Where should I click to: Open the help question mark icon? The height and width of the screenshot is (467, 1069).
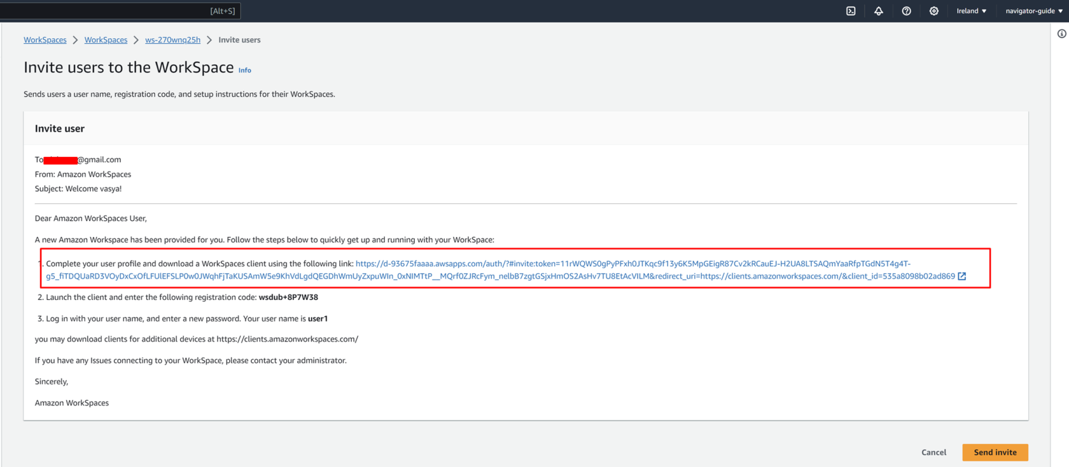907,11
